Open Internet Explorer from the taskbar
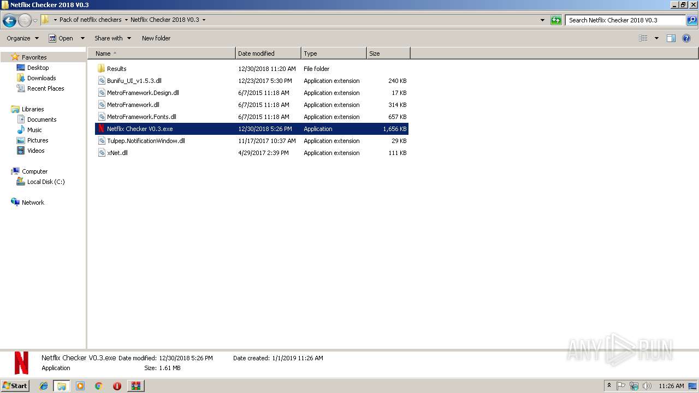This screenshot has width=699, height=393. point(44,386)
